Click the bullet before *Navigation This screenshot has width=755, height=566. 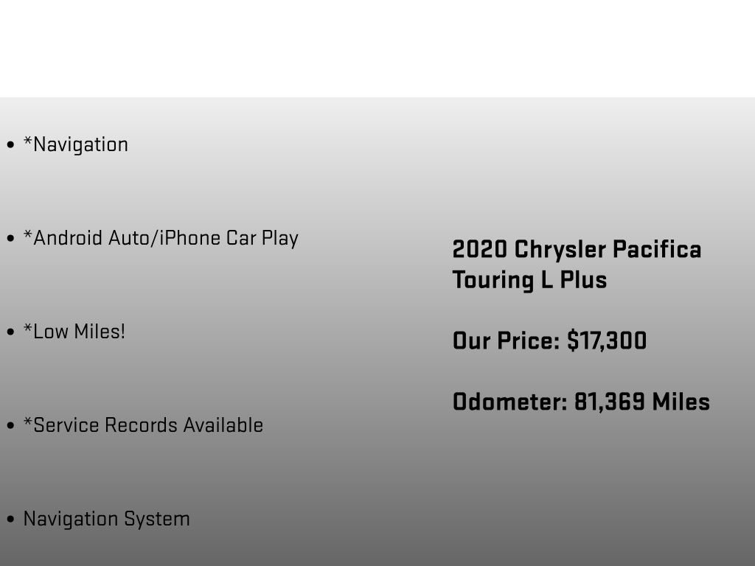[x=10, y=145]
